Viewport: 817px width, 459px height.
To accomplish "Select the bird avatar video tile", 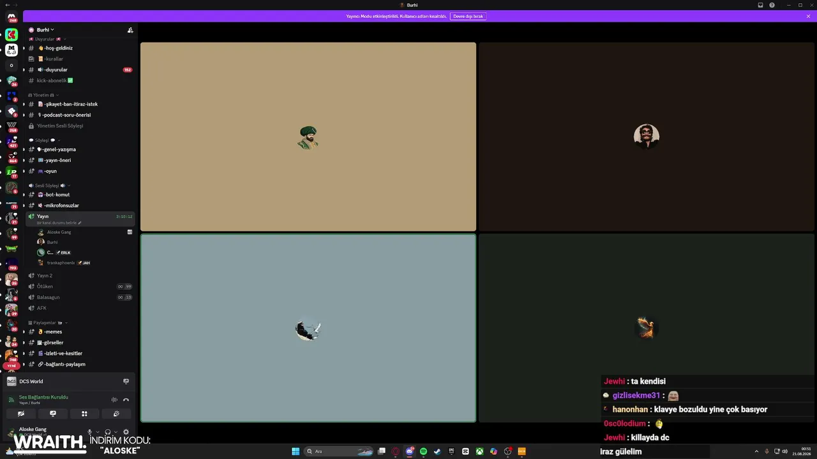I will pyautogui.click(x=308, y=328).
